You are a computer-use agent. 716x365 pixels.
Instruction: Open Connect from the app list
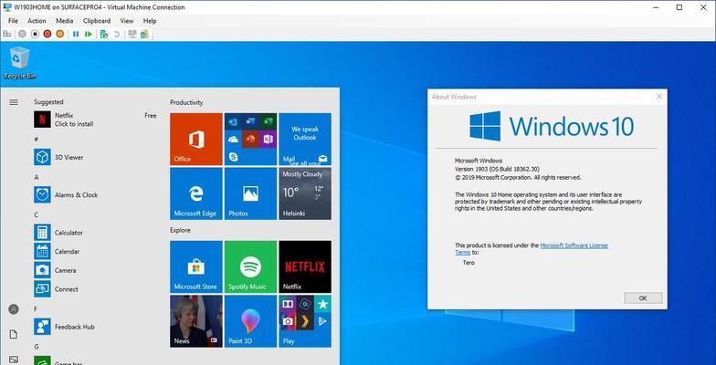[x=95, y=288]
